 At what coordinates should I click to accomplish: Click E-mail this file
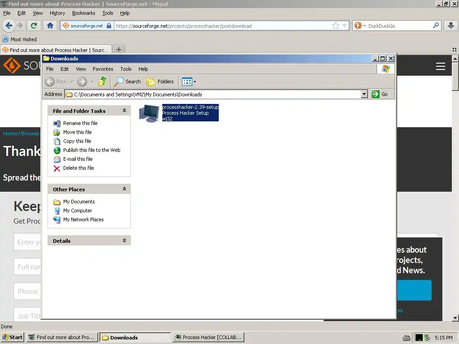[x=78, y=159]
